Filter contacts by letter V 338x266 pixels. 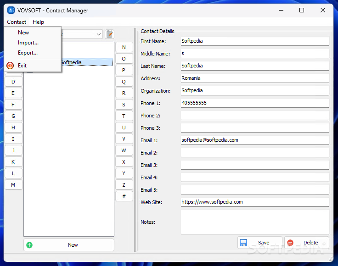click(124, 139)
